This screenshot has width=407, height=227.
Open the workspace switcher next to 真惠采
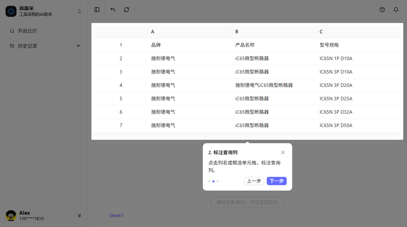(x=79, y=11)
